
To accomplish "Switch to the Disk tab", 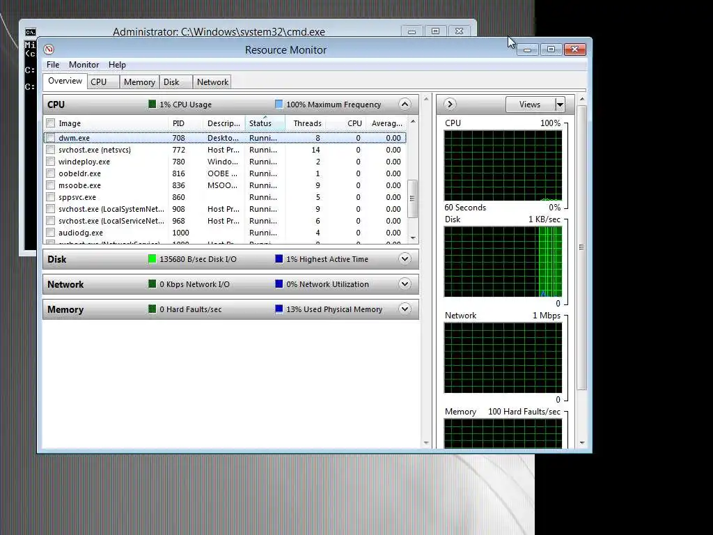I will [176, 82].
